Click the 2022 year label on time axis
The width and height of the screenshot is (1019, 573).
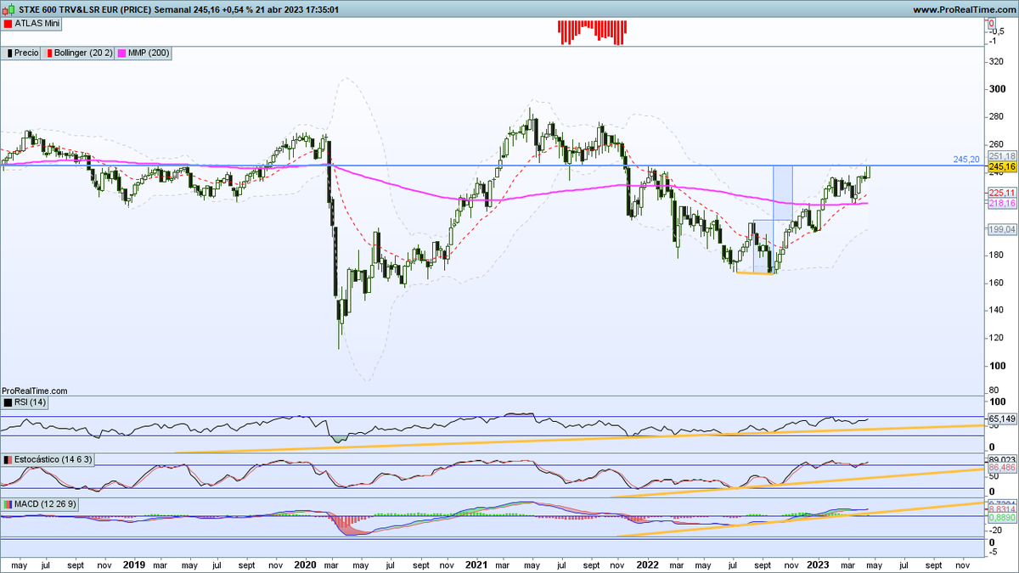coord(647,564)
